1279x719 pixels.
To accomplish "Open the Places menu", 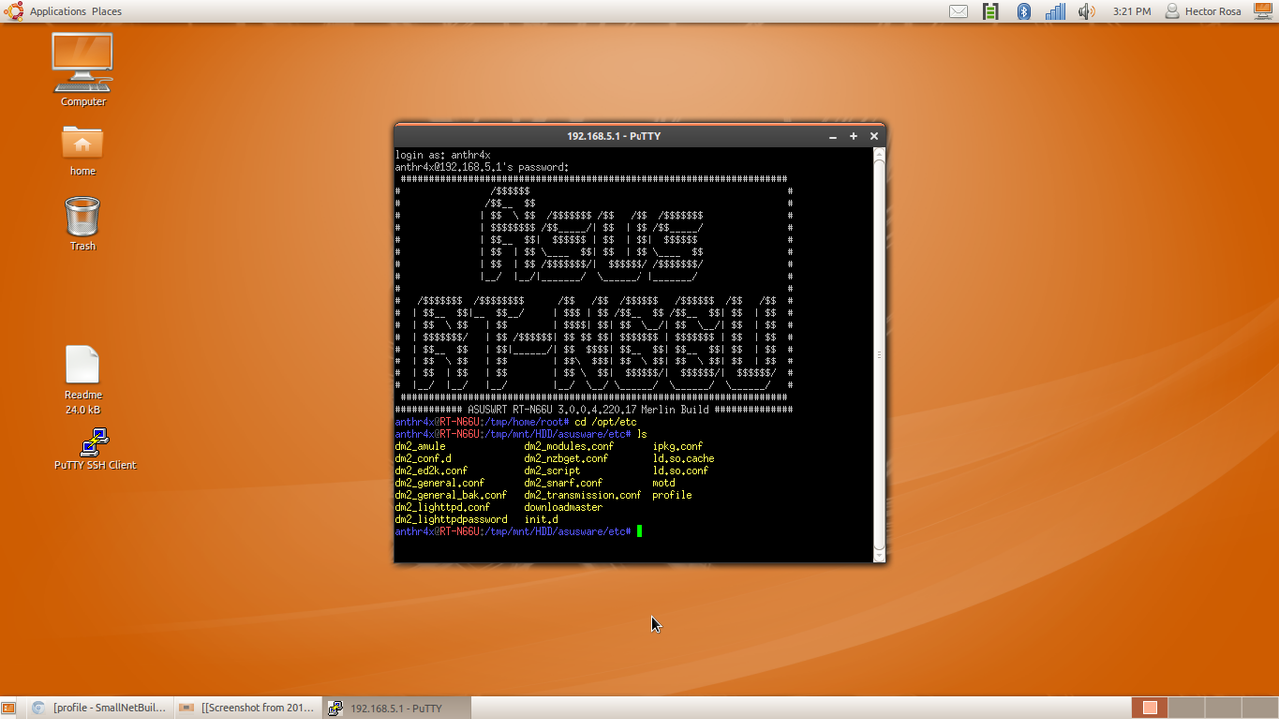I will point(106,11).
